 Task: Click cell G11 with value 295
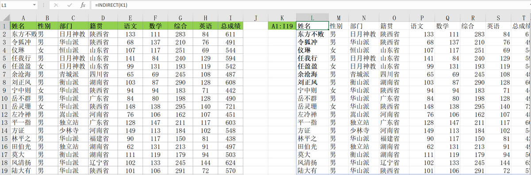point(180,106)
